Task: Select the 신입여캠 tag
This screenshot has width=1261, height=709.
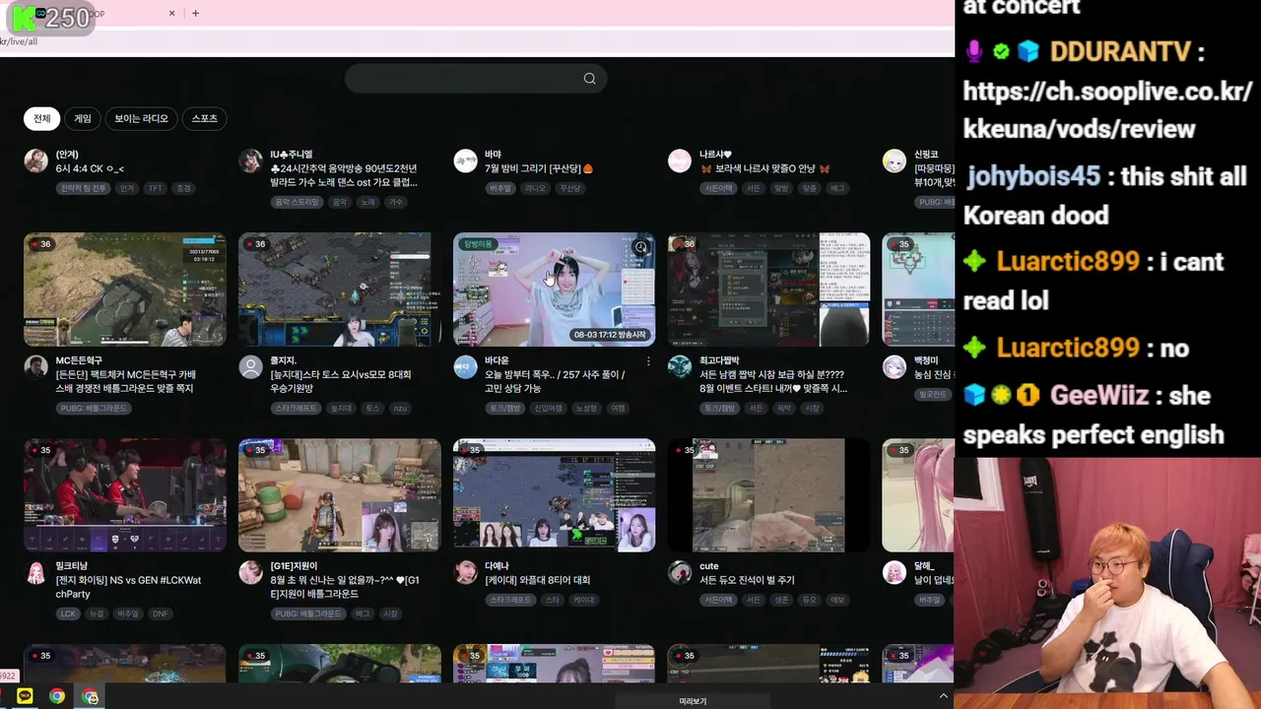Action: point(548,408)
